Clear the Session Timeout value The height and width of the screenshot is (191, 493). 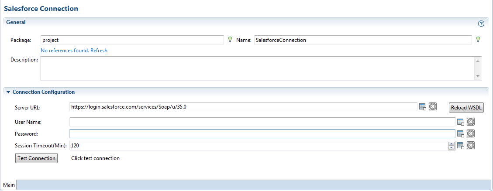point(470,145)
